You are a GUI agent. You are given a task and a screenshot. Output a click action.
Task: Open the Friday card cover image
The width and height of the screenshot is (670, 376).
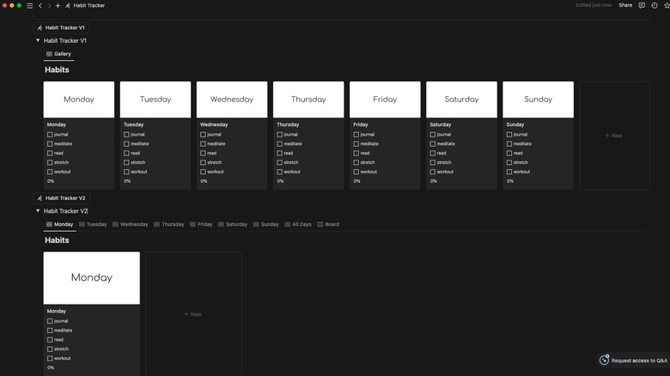pos(385,100)
